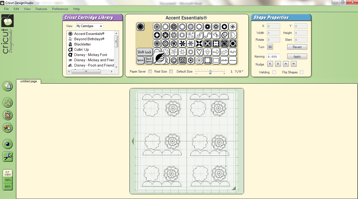Open the View menu
The width and height of the screenshot is (358, 199).
(27, 9)
